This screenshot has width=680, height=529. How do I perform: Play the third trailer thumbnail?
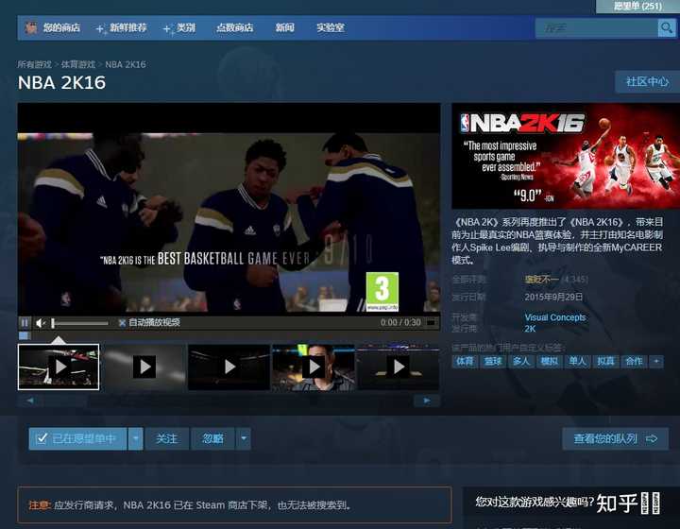coord(229,367)
